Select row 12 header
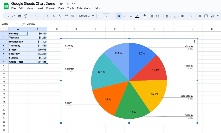 pos(4,78)
